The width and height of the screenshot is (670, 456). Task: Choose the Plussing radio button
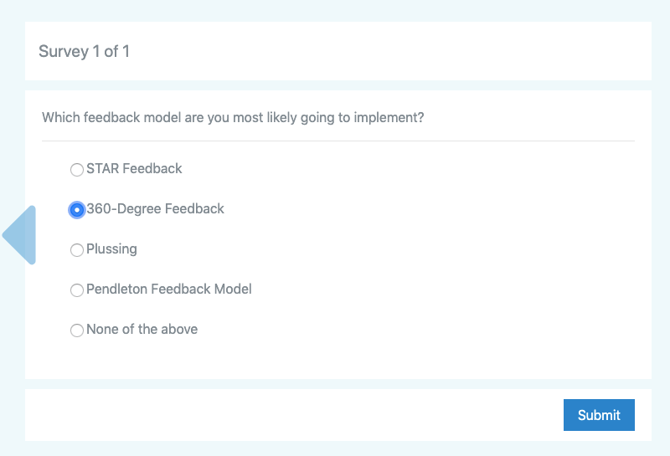[77, 250]
